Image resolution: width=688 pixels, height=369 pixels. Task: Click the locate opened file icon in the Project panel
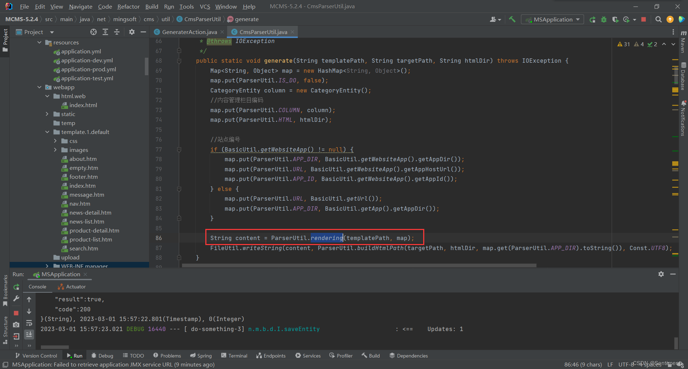[94, 32]
